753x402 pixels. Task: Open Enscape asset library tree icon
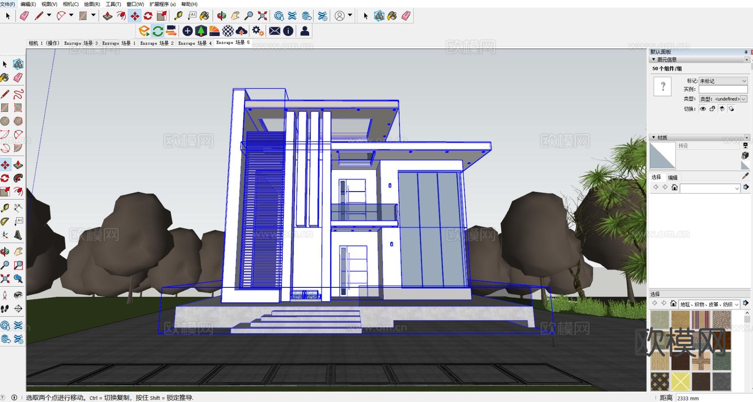coord(201,31)
